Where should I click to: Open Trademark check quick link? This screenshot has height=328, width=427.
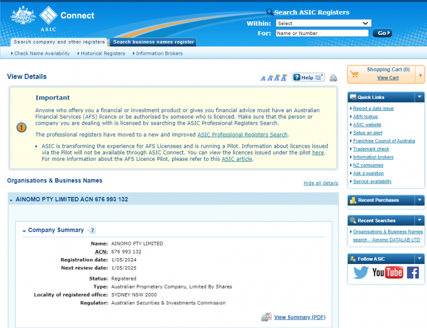coord(371,149)
